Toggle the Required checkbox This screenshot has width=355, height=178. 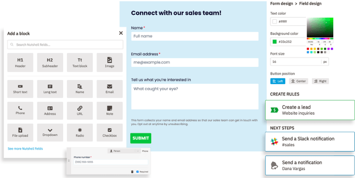coord(138,171)
